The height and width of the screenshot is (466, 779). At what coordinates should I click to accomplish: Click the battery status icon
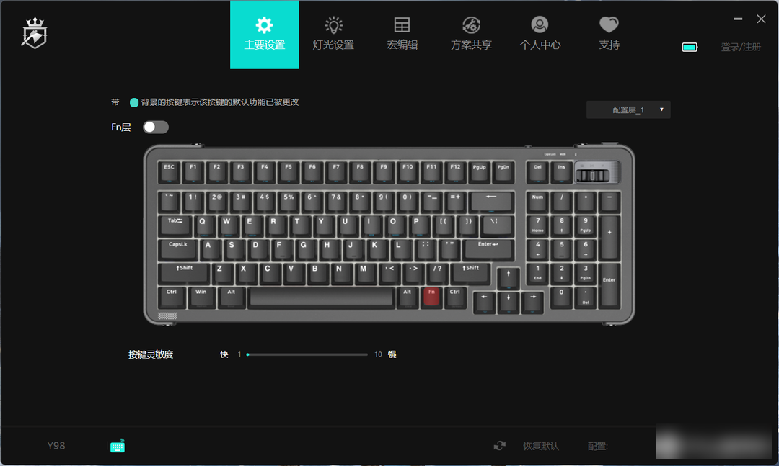point(690,47)
